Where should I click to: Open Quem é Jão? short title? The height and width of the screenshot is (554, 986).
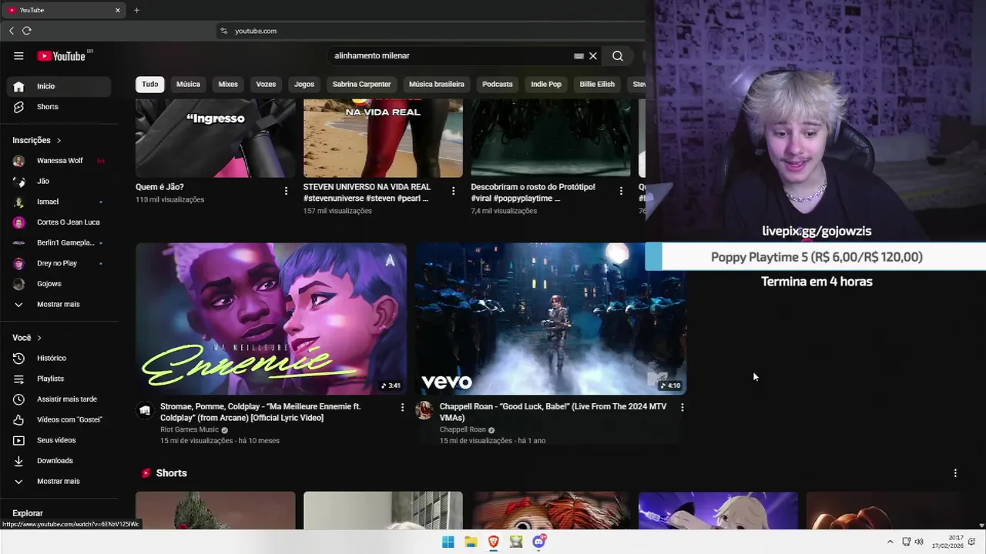159,187
